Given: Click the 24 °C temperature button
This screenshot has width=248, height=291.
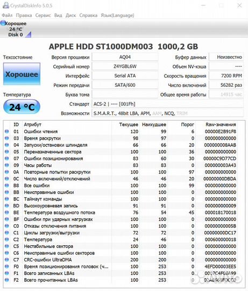Looking at the screenshot, I should pos(22,107).
